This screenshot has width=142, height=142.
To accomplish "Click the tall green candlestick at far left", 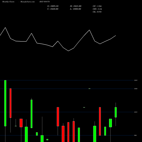I will [5, 103].
